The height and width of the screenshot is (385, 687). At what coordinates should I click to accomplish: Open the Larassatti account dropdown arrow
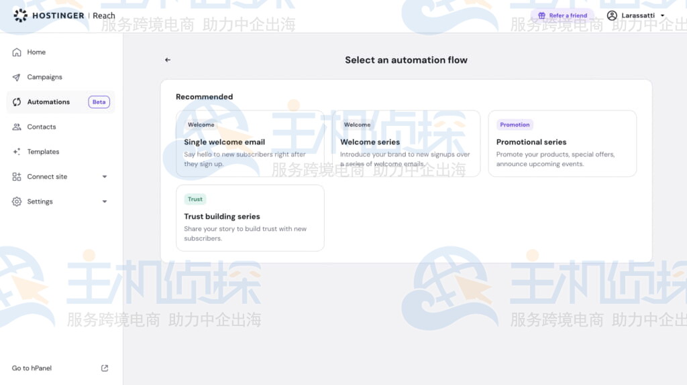(662, 15)
